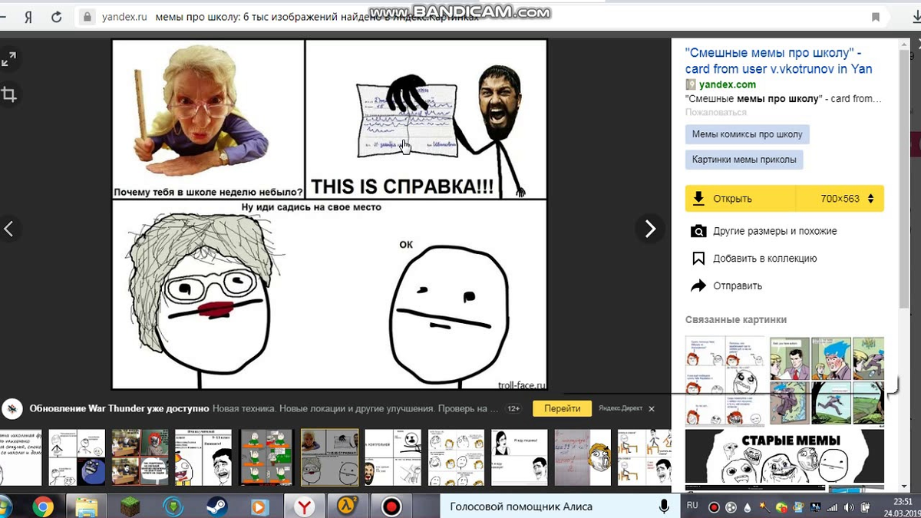The width and height of the screenshot is (921, 518).
Task: Launch Google Chrome from the taskbar
Action: click(43, 506)
